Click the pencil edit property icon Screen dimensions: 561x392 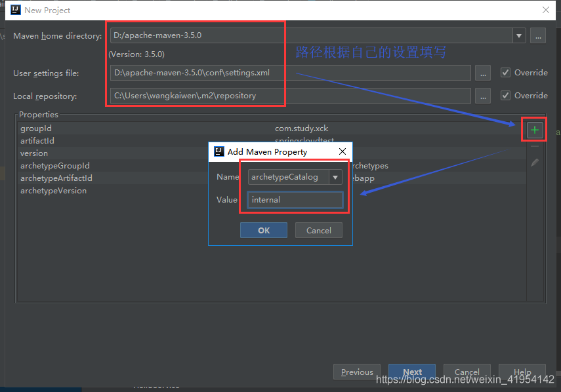535,163
